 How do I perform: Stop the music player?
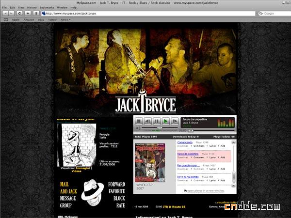[139, 122]
